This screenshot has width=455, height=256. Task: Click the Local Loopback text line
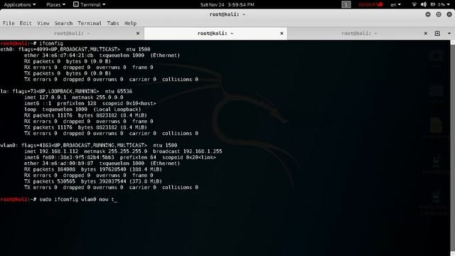pos(82,110)
